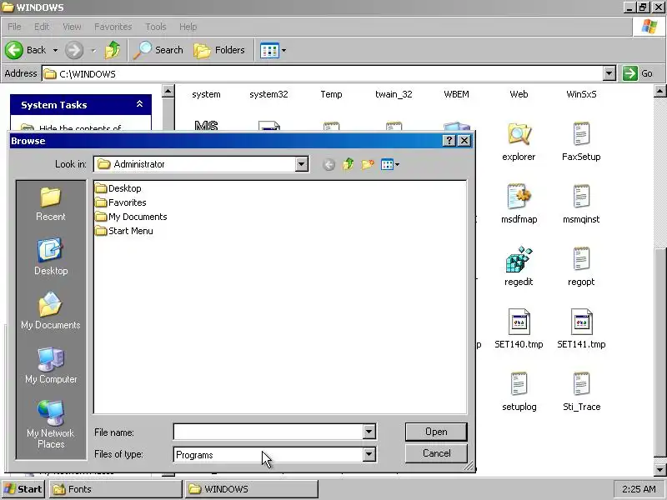Open the Forward history dropdown arrow
667x500 pixels.
[93, 50]
